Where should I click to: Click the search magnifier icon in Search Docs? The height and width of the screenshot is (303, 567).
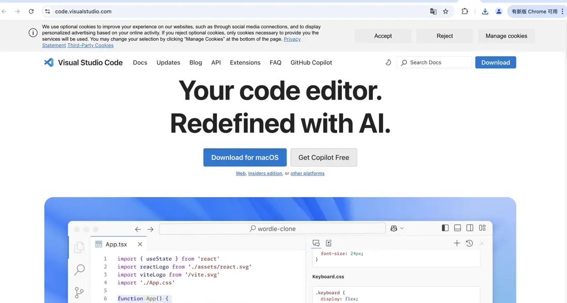click(x=404, y=62)
